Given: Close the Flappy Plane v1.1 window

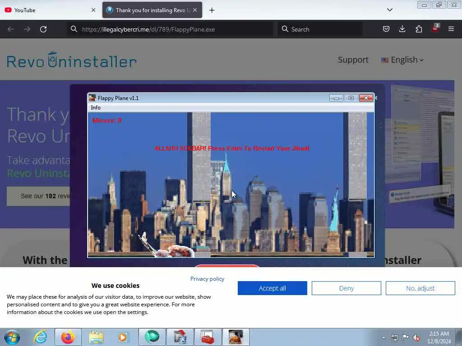Looking at the screenshot, I should tap(366, 98).
